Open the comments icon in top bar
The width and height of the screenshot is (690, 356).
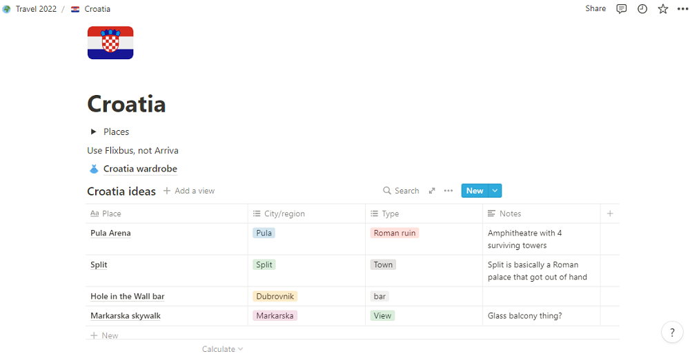[622, 9]
